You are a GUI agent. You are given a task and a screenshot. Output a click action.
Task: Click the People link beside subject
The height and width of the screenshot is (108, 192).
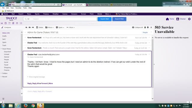[145, 32]
